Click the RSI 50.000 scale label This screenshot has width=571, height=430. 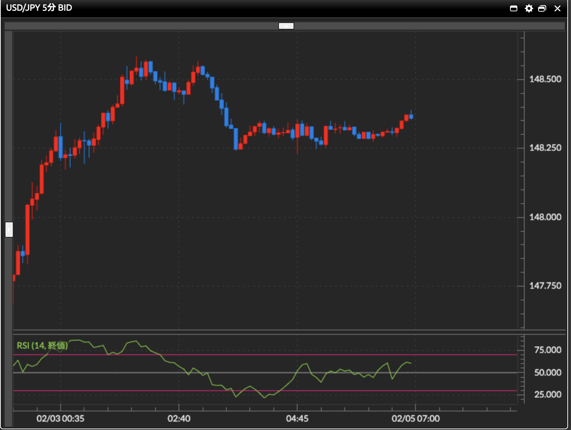click(548, 373)
